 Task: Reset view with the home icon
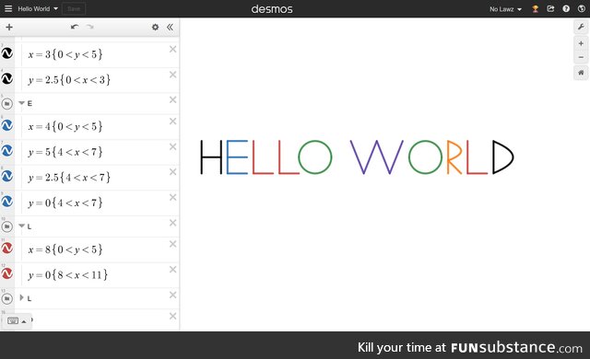(581, 73)
